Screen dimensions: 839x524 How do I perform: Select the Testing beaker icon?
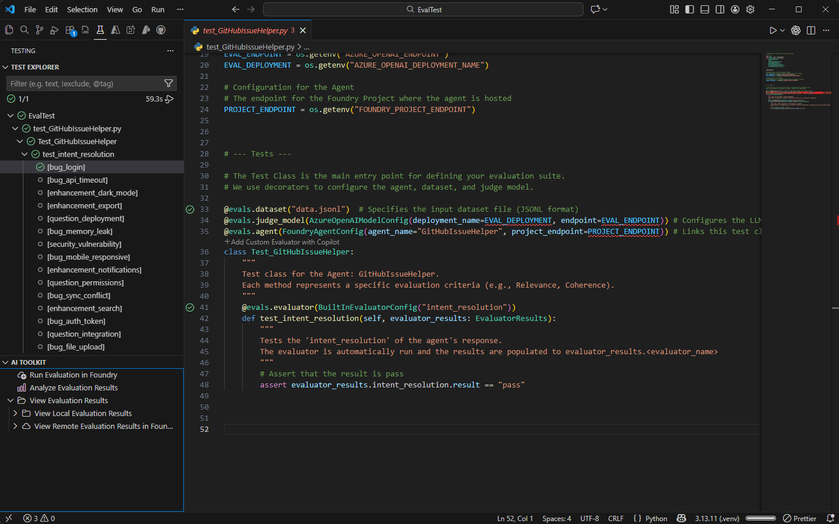[x=100, y=30]
